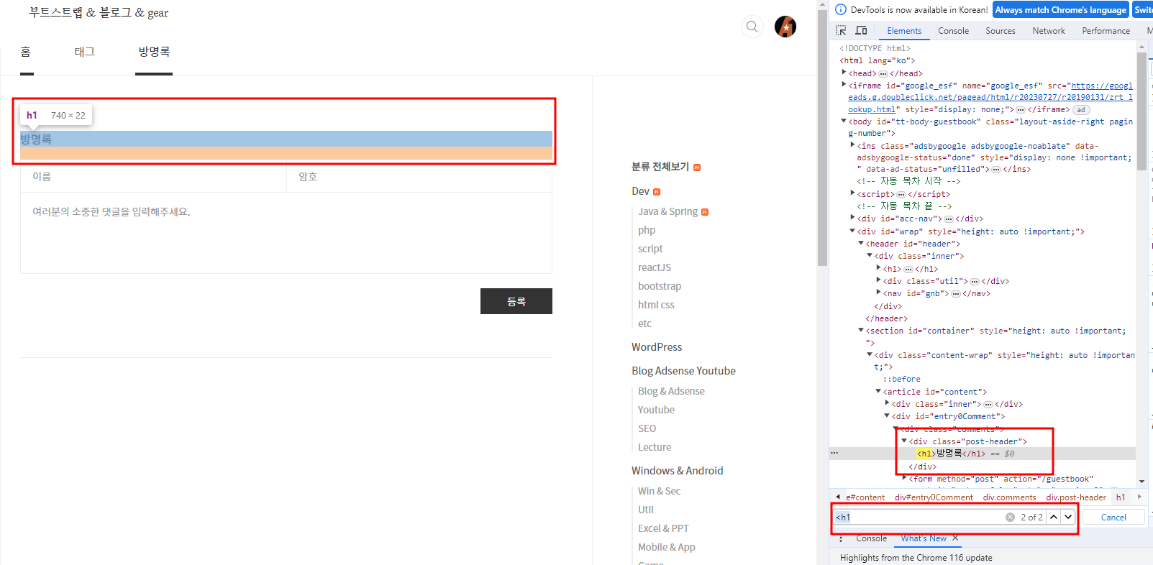Click the DevTools find input containing <h1
1153x565 pixels.
point(919,517)
